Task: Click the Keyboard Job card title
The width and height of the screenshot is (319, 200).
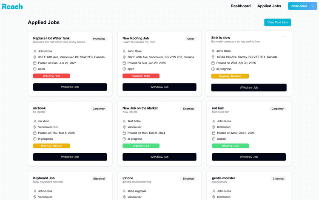Action: (x=44, y=178)
